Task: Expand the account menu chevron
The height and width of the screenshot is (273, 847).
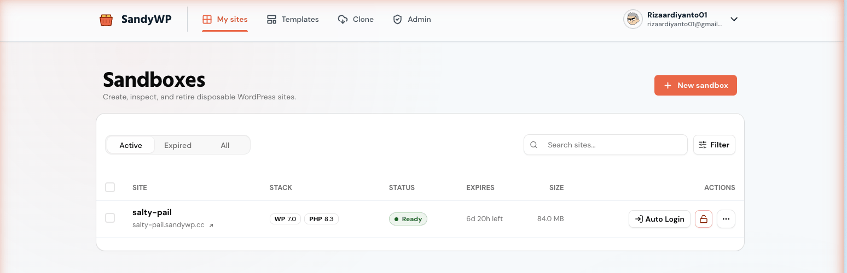Action: (734, 19)
